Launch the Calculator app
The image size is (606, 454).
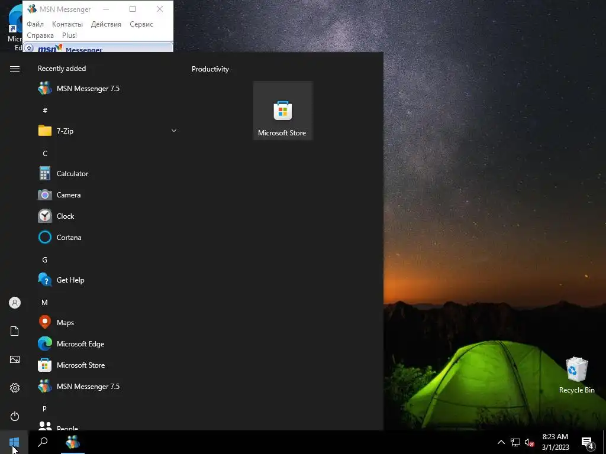pyautogui.click(x=108, y=174)
